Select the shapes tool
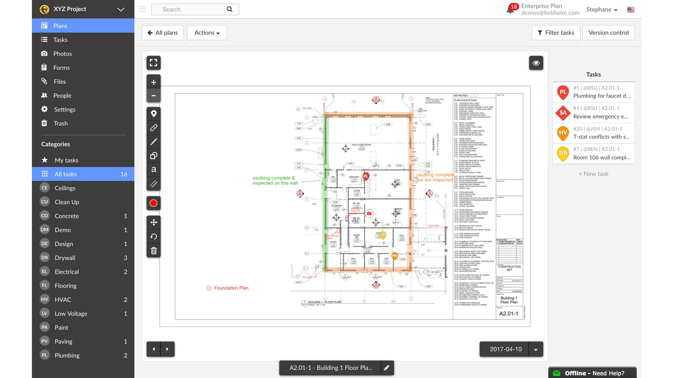This screenshot has height=378, width=673. coord(154,156)
